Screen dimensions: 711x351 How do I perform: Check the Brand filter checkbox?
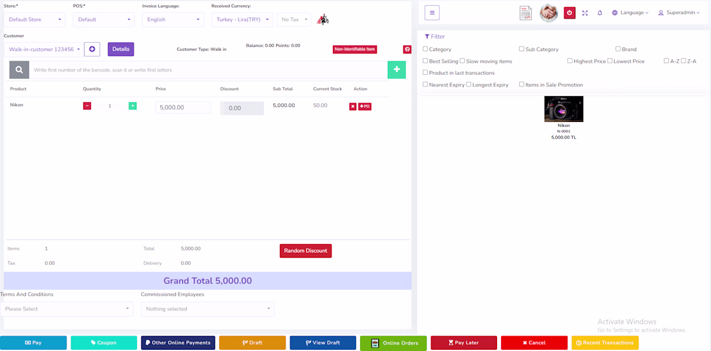point(618,49)
